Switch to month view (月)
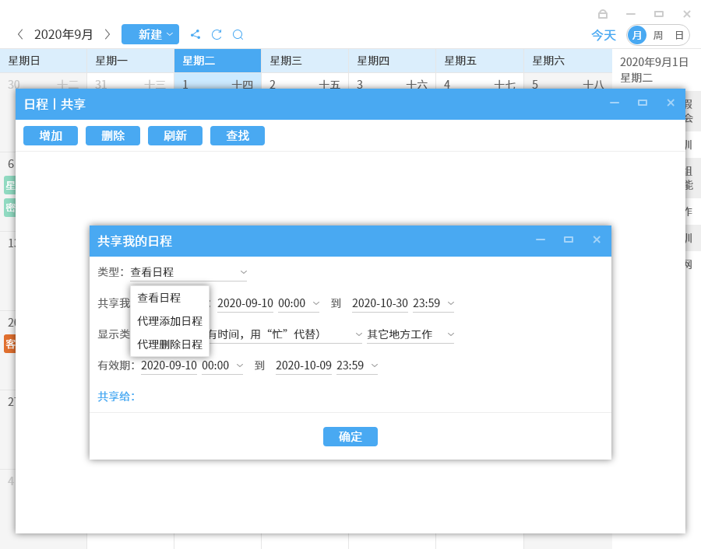 click(x=637, y=35)
